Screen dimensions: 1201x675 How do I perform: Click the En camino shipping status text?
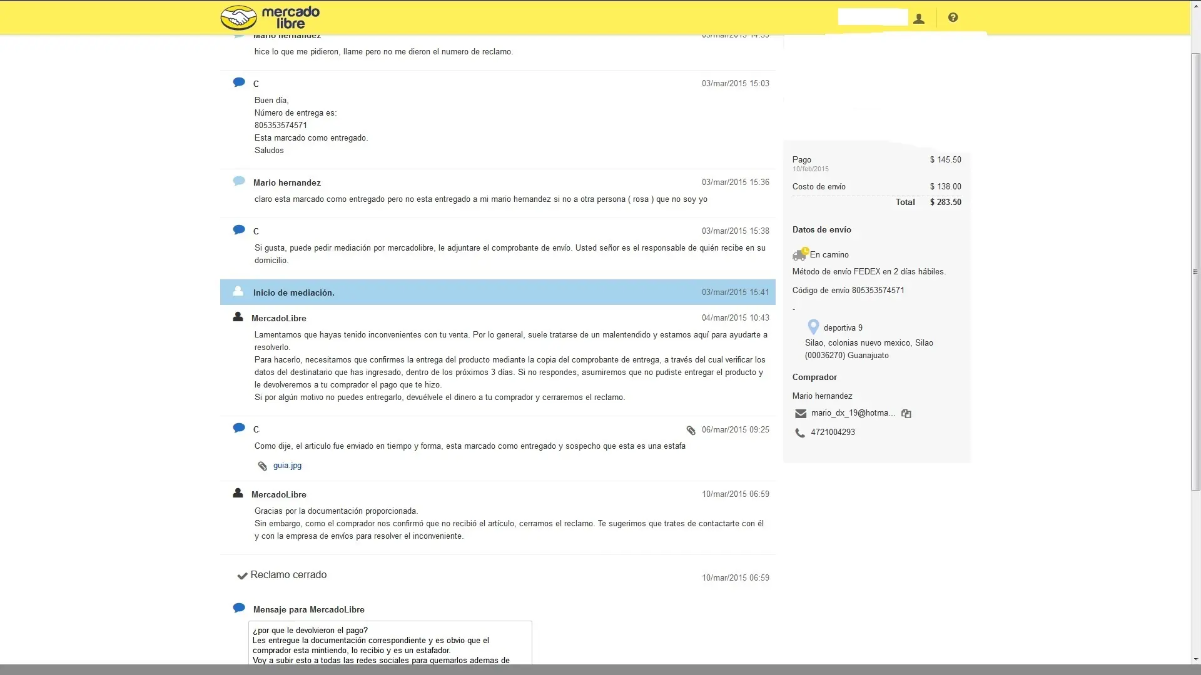click(x=829, y=254)
